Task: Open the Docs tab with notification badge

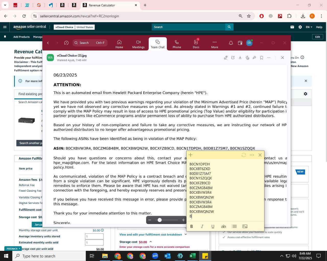Action: (196, 44)
